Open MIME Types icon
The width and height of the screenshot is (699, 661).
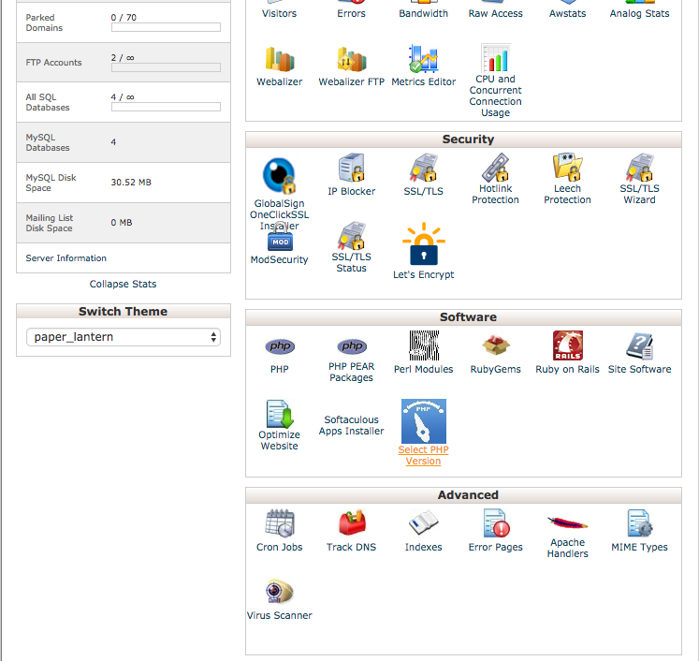click(x=640, y=522)
